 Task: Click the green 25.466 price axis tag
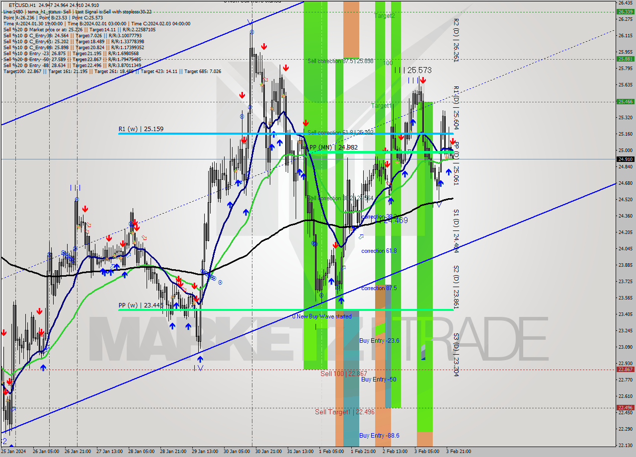(x=625, y=101)
